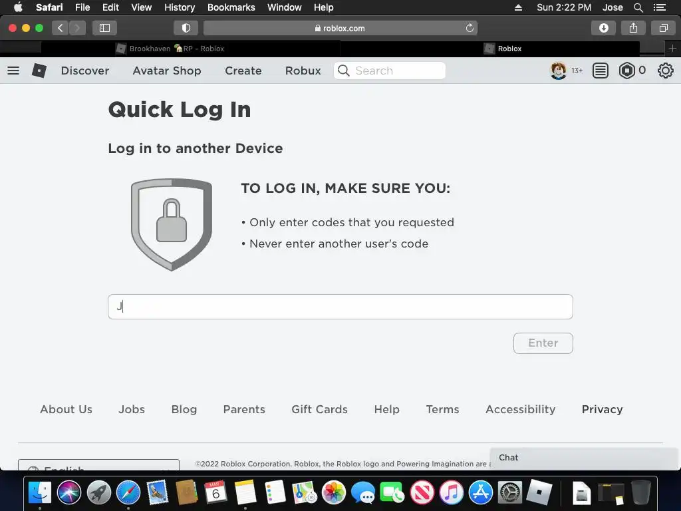Screen dimensions: 681x511
Task: Open the language dropdown in the footer
Action: pyautogui.click(x=98, y=465)
